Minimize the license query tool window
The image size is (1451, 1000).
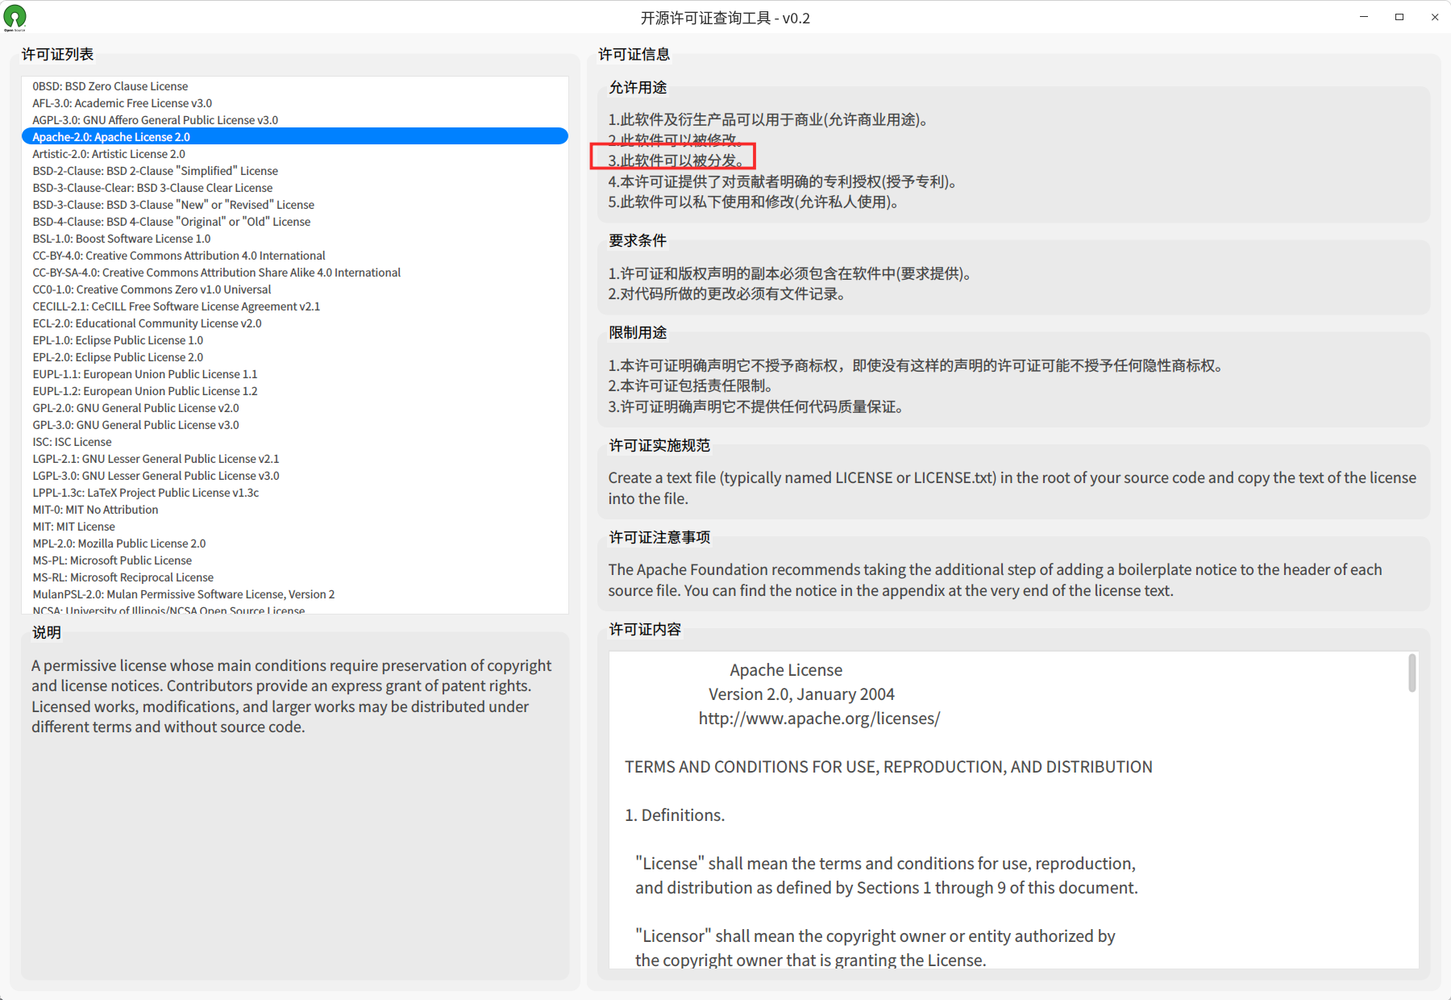(x=1364, y=17)
